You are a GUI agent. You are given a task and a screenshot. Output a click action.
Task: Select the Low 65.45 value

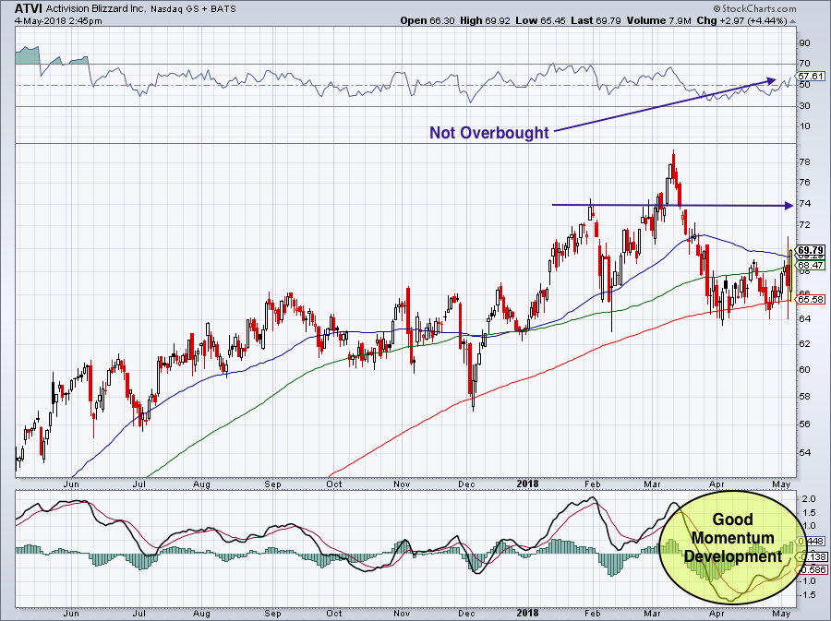[x=540, y=20]
